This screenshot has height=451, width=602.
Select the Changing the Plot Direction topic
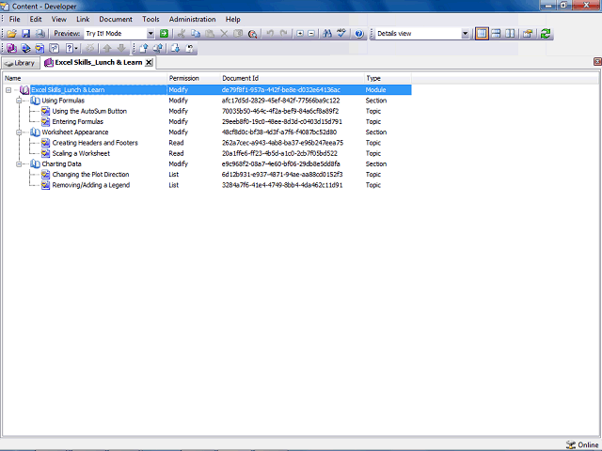90,175
